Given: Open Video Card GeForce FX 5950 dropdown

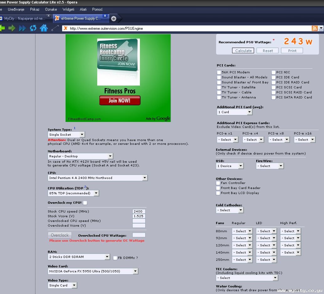Looking at the screenshot, I should point(93,271).
